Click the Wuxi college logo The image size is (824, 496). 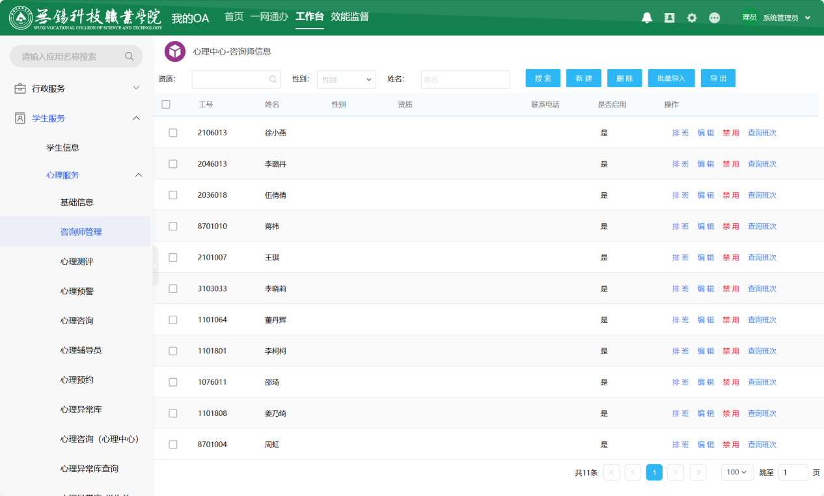(86, 18)
